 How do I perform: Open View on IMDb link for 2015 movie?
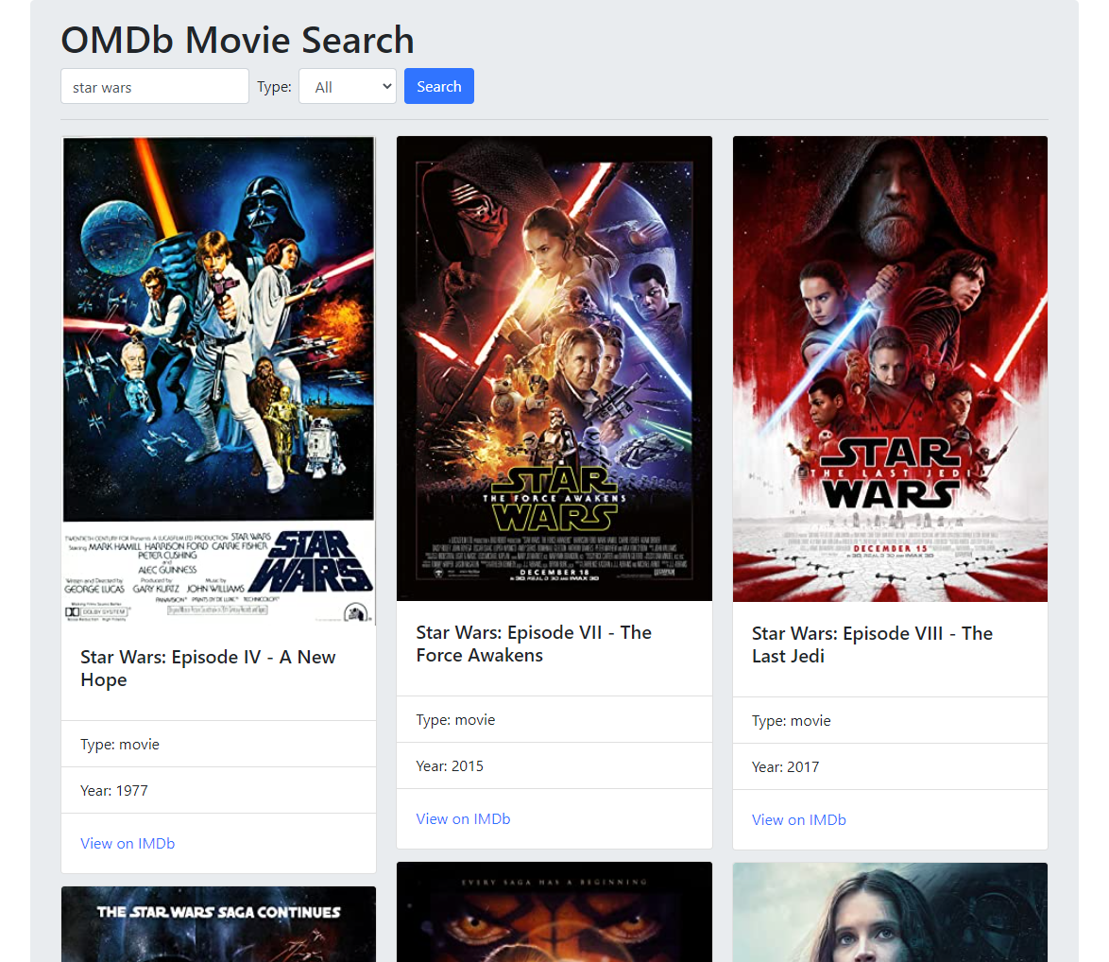463,818
